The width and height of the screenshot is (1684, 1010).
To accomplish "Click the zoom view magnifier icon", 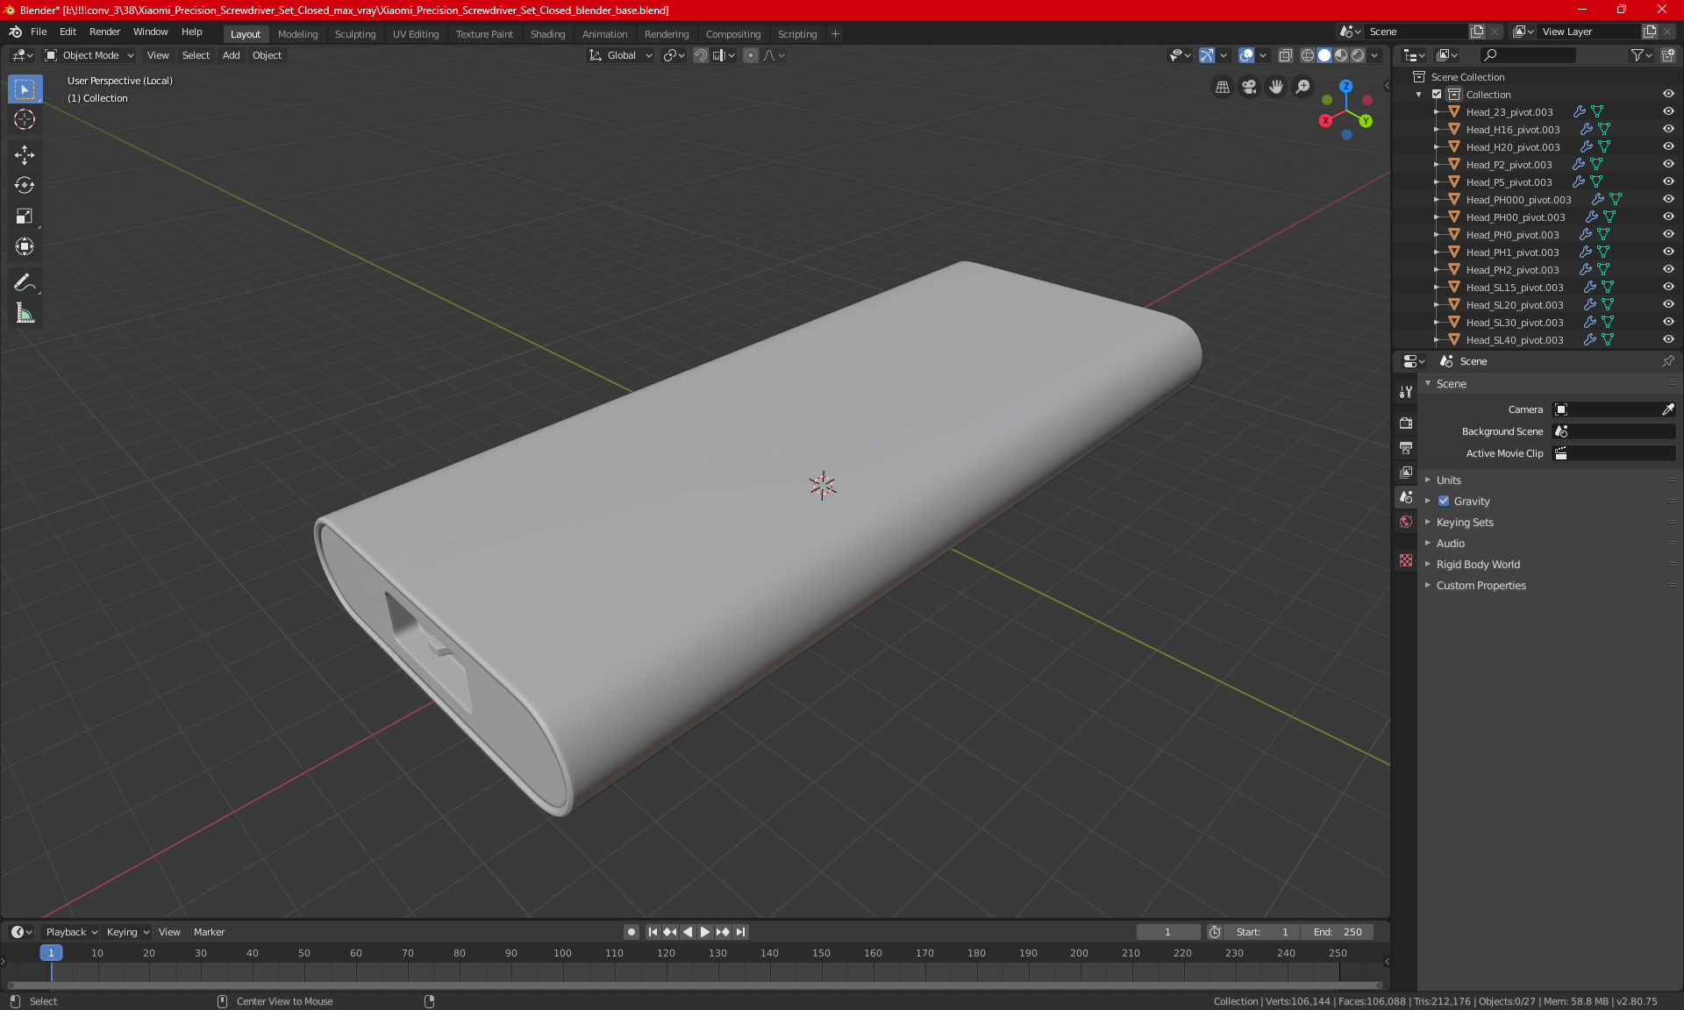I will coord(1303,87).
